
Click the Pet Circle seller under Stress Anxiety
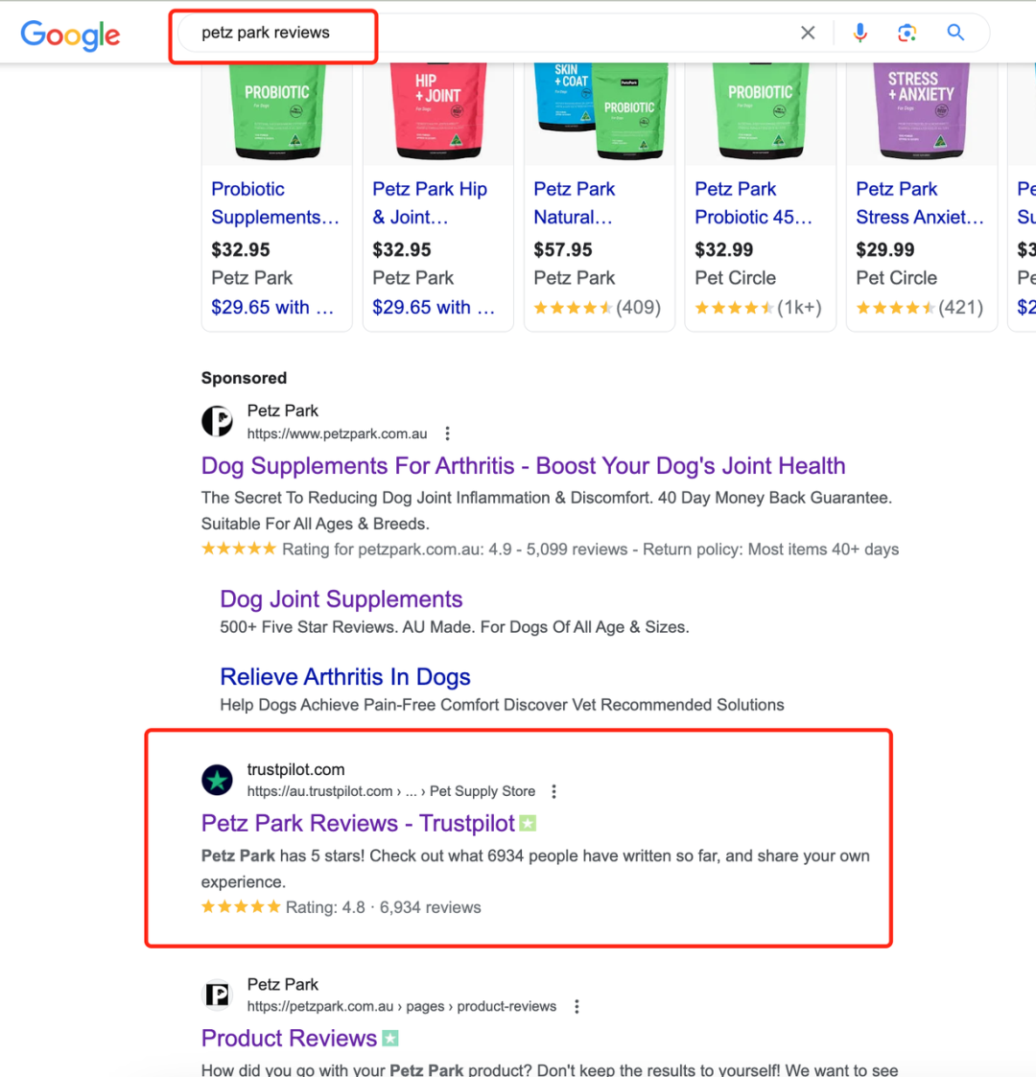pyautogui.click(x=897, y=277)
